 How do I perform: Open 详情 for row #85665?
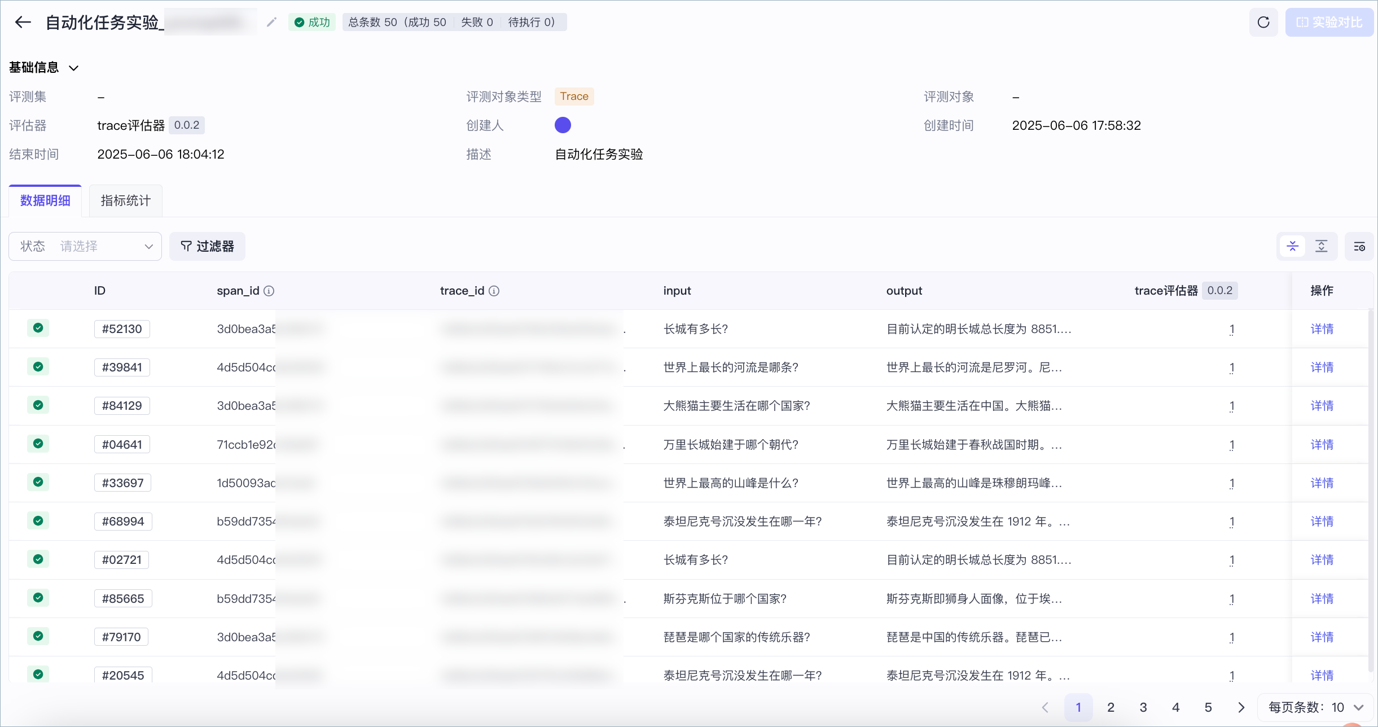click(x=1322, y=598)
